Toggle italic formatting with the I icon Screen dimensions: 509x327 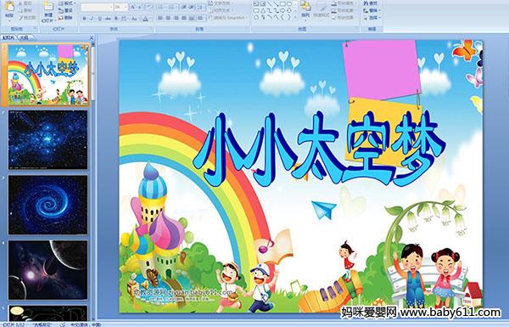coord(92,19)
